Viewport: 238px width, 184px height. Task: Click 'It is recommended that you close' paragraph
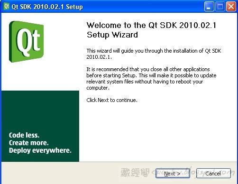tap(151, 79)
